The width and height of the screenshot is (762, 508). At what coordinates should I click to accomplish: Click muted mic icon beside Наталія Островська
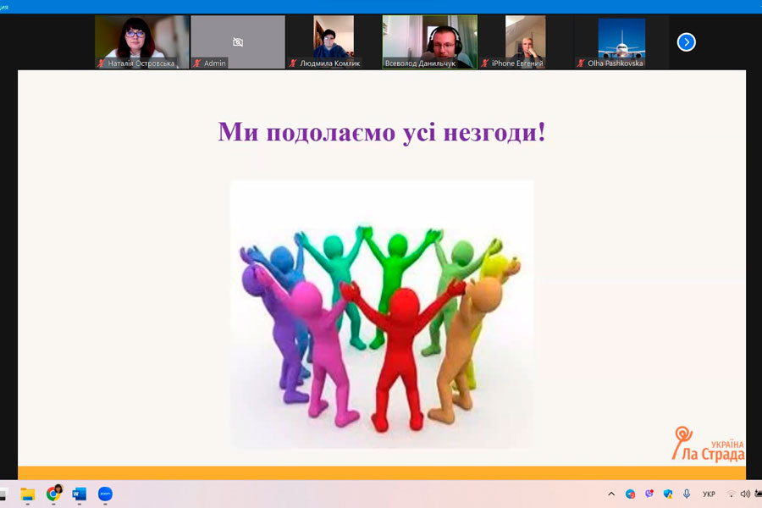point(101,63)
